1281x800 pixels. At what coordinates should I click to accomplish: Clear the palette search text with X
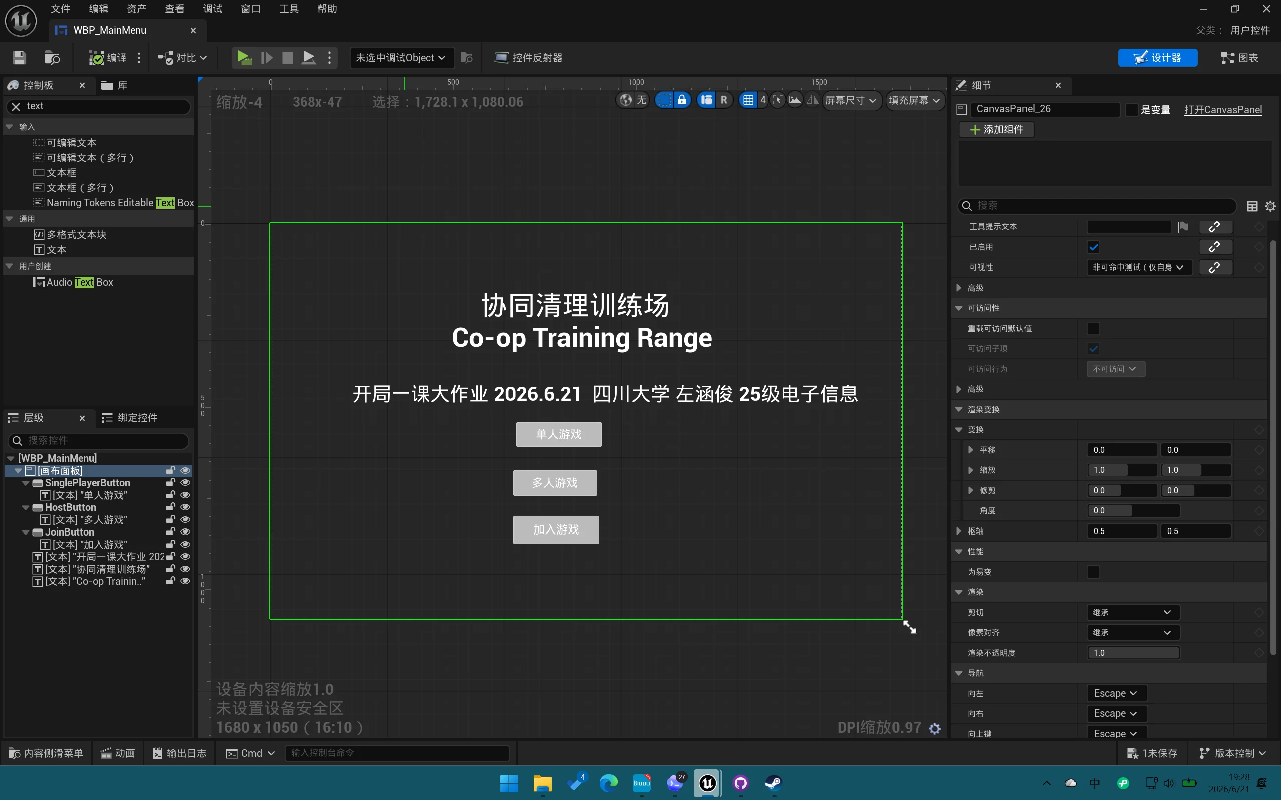pos(16,106)
